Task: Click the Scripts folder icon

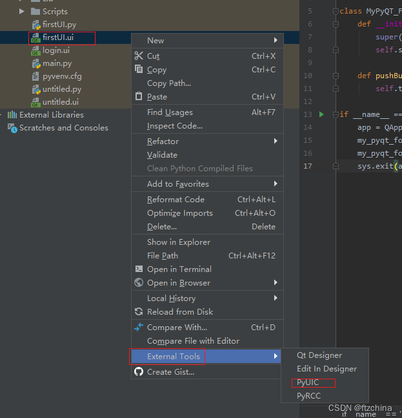Action: pyautogui.click(x=35, y=12)
